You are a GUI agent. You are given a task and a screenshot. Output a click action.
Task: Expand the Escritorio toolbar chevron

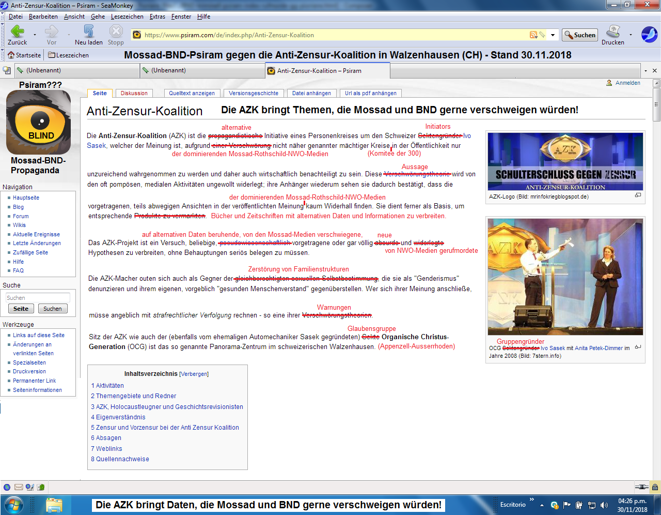pyautogui.click(x=532, y=500)
